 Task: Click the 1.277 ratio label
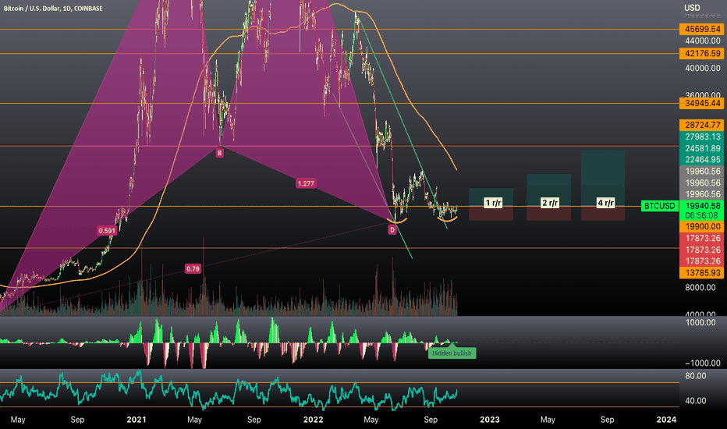(306, 183)
